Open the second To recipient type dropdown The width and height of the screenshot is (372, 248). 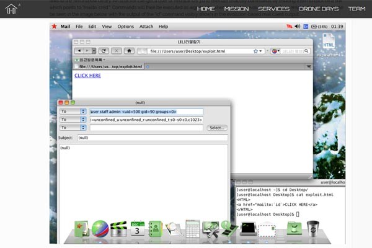click(74, 120)
